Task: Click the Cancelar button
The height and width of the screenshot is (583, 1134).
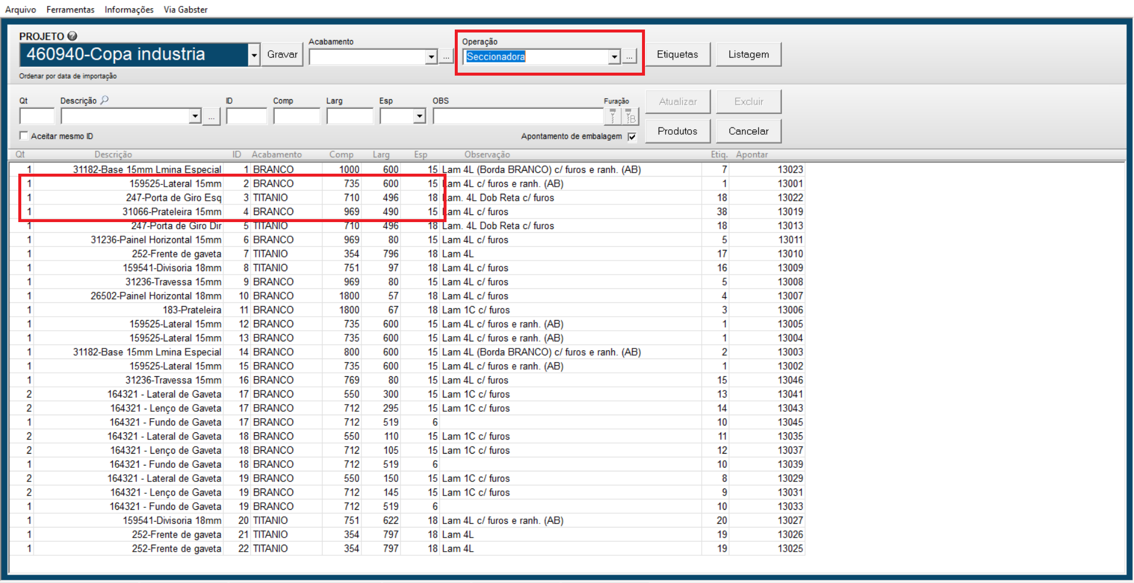Action: point(748,131)
